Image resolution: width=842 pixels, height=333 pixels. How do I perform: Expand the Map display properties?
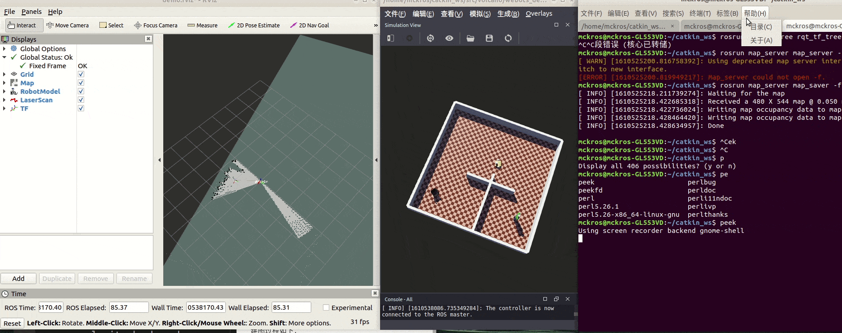pyautogui.click(x=4, y=83)
